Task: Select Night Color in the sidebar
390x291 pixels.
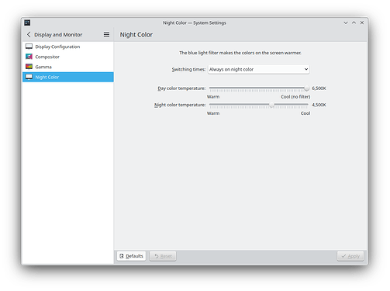Action: point(68,77)
